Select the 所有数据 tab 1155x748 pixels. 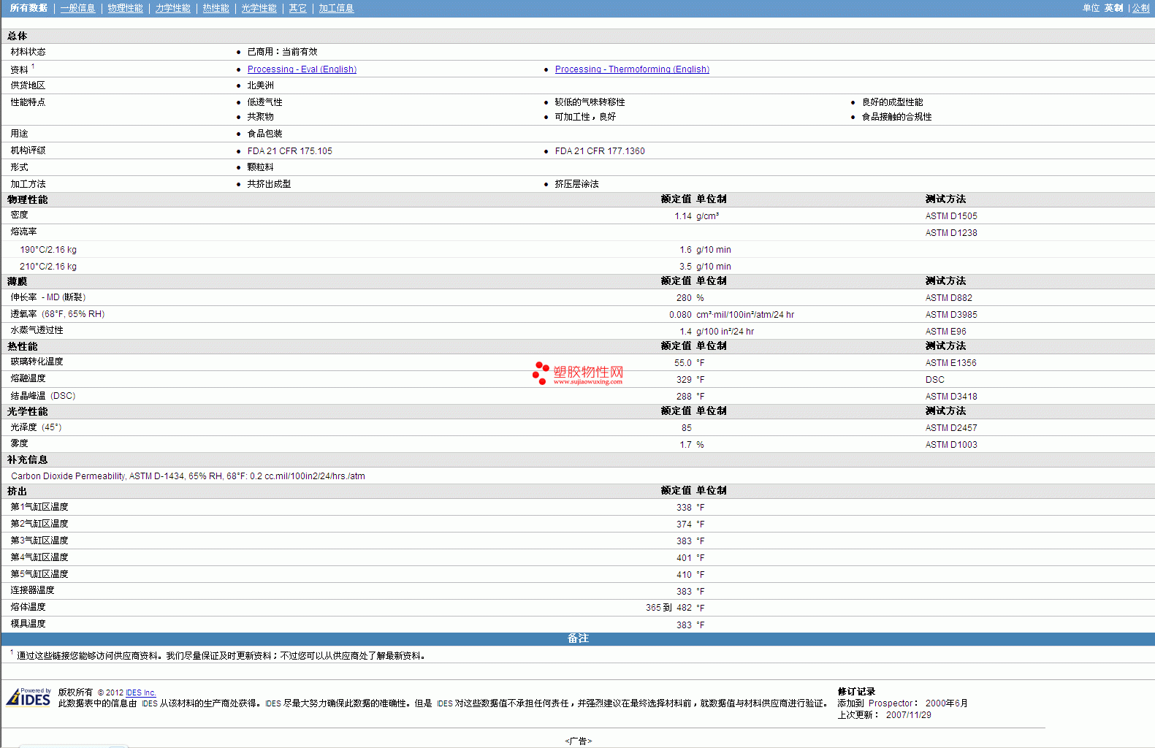[28, 8]
